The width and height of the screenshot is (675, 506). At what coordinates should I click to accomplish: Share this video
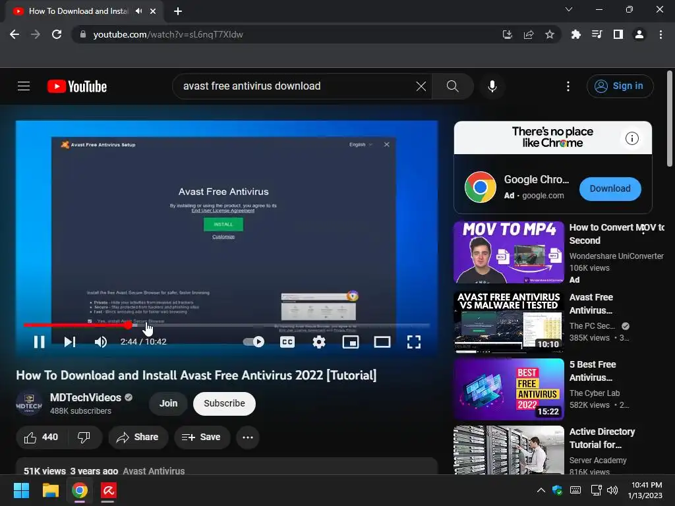coord(138,437)
